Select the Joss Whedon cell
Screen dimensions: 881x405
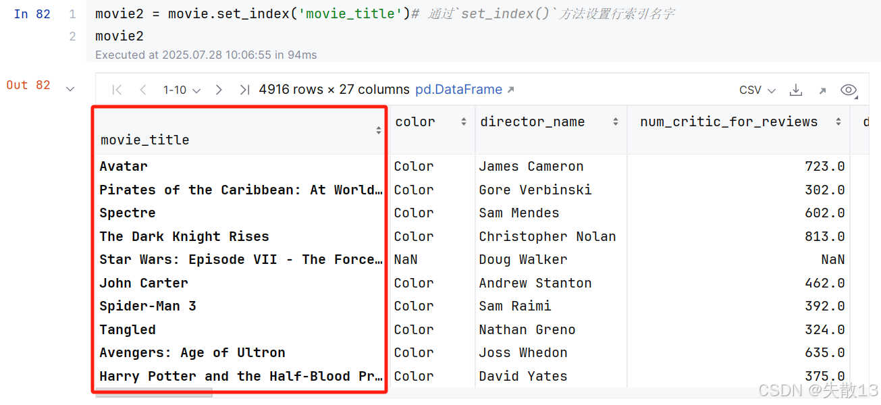coord(523,352)
